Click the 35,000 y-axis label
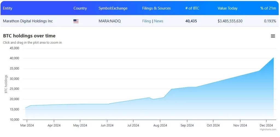The width and height of the screenshot is (280, 137). tap(14, 69)
